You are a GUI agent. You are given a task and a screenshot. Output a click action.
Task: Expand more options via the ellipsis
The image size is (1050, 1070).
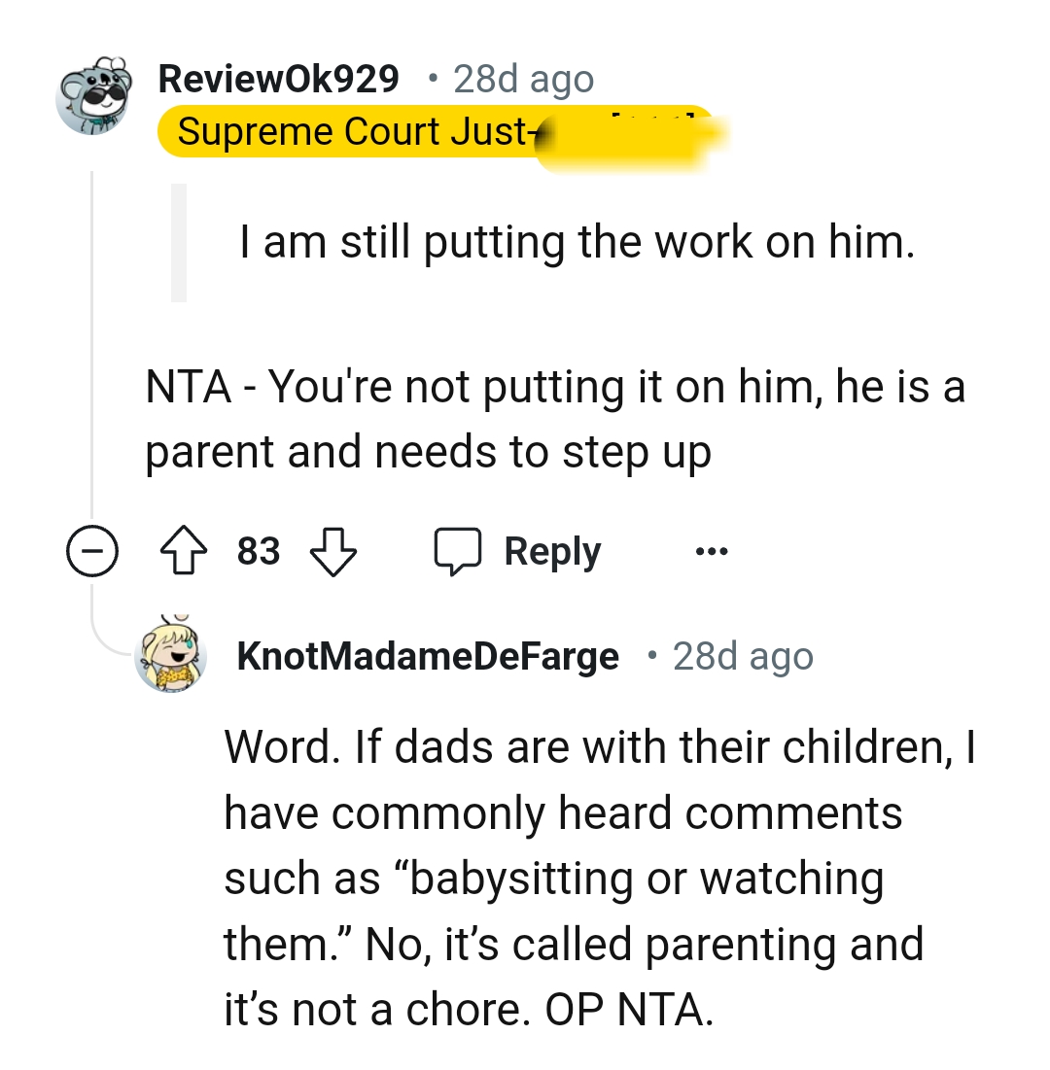click(x=711, y=550)
